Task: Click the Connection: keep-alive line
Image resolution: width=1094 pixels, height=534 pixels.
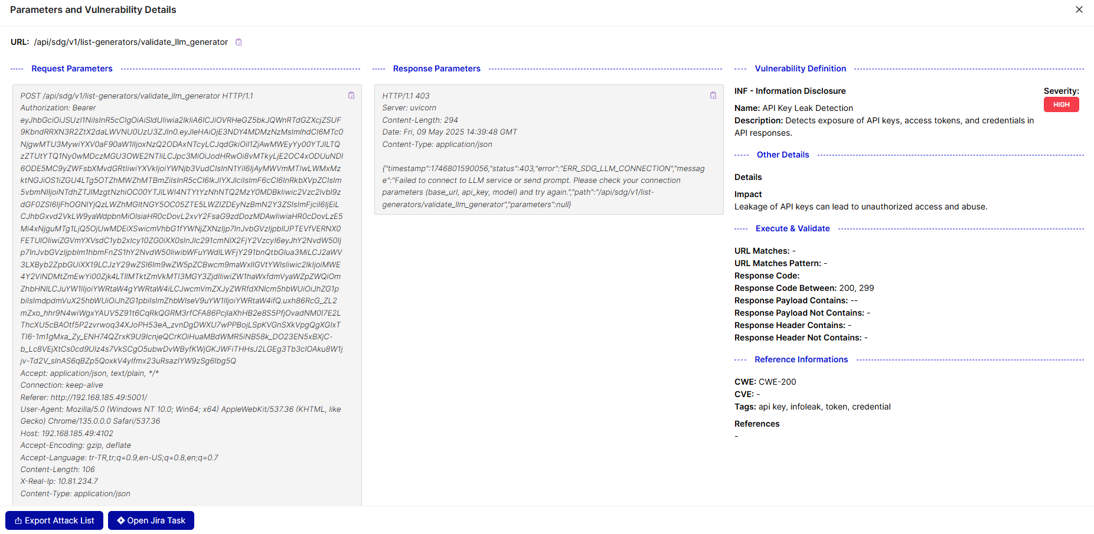Action: coord(61,385)
